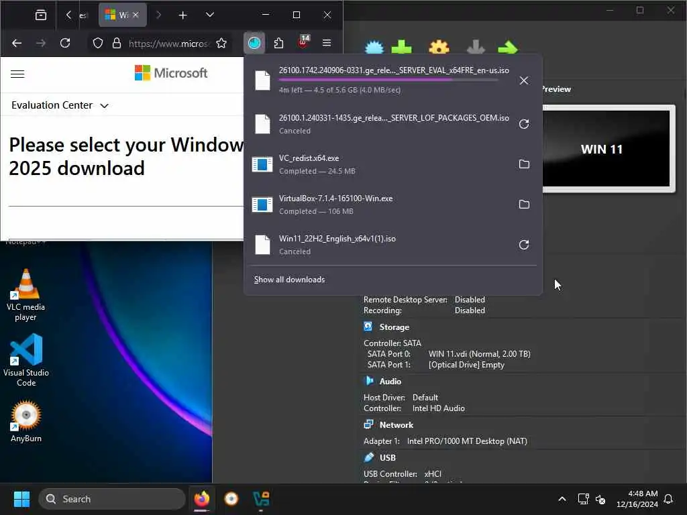Open muted volume tray icon

(600, 499)
